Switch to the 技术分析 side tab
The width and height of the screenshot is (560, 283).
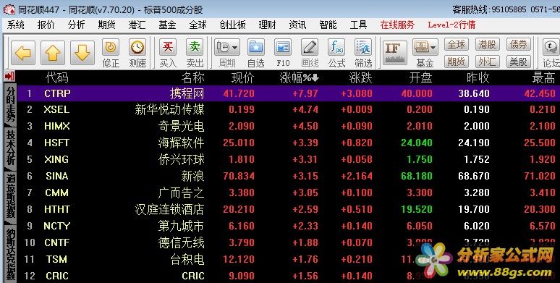(x=10, y=148)
